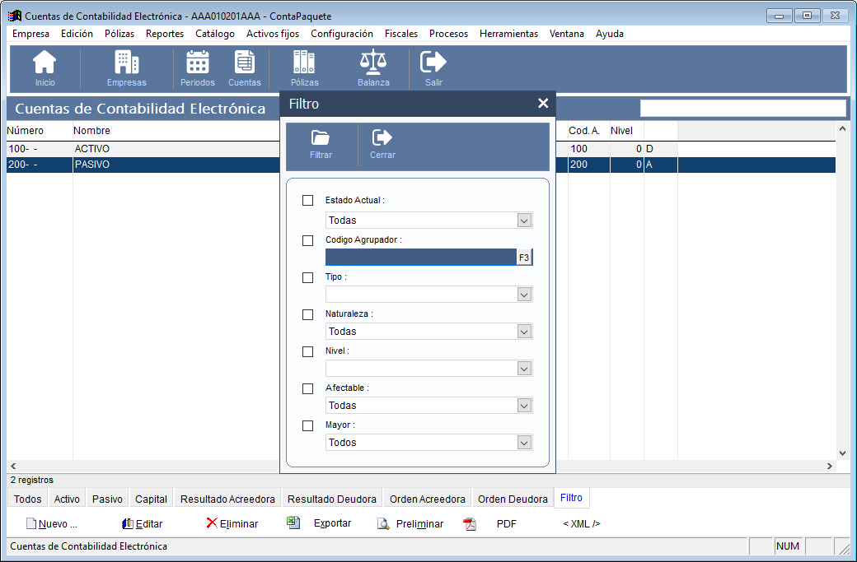Open Ayuda menu
This screenshot has width=857, height=562.
610,34
